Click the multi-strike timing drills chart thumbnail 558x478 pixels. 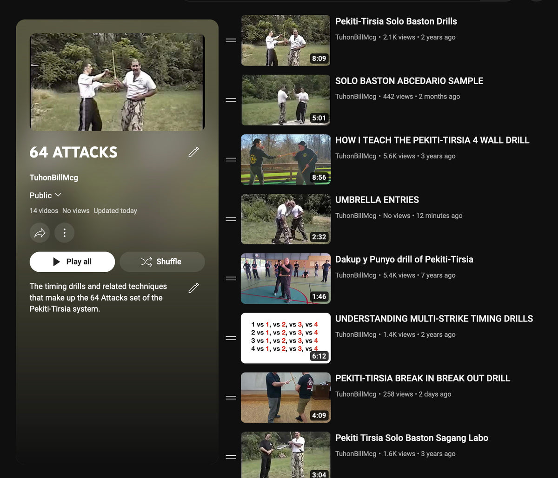pos(286,338)
